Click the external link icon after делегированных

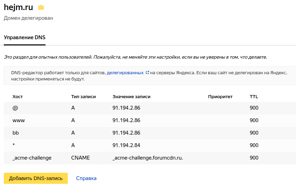(x=147, y=73)
